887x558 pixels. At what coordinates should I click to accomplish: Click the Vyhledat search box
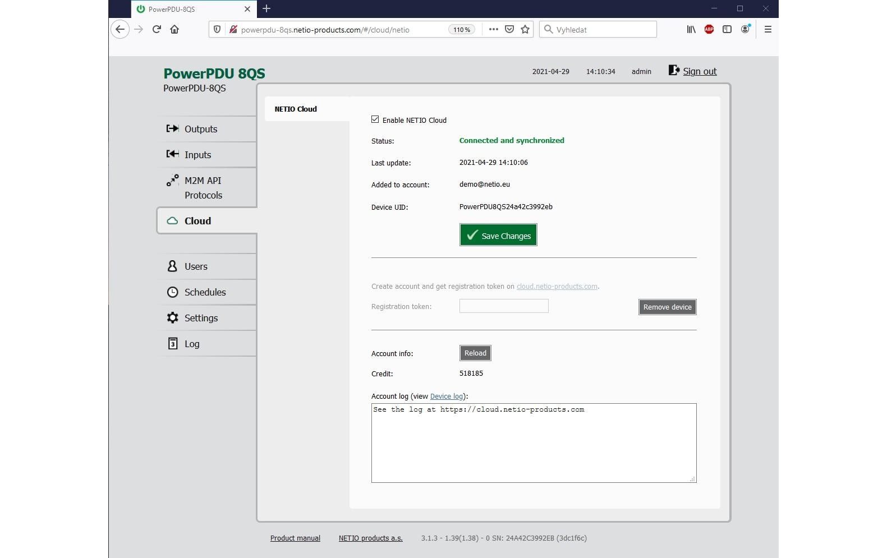pyautogui.click(x=598, y=29)
